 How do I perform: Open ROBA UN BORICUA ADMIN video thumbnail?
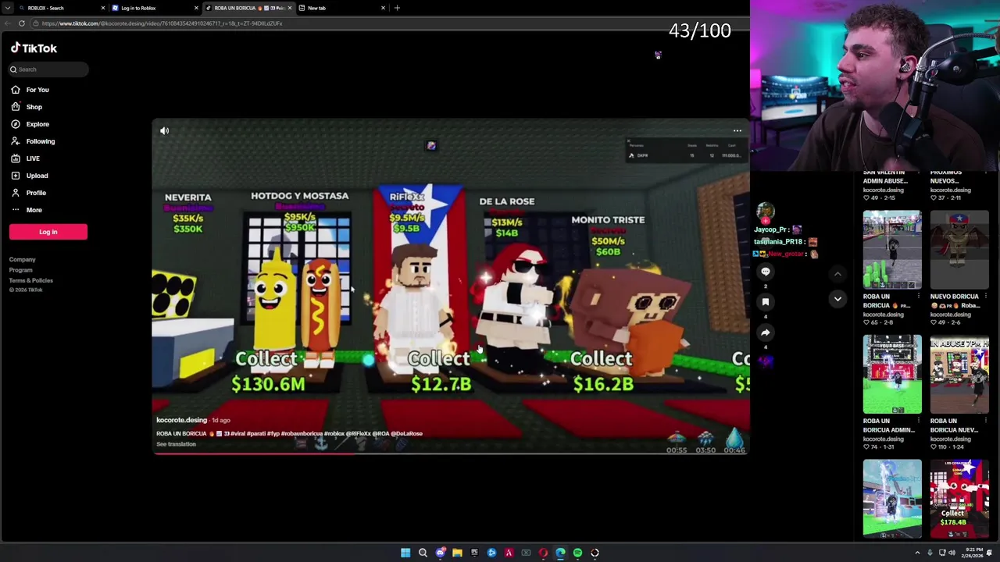coord(892,375)
